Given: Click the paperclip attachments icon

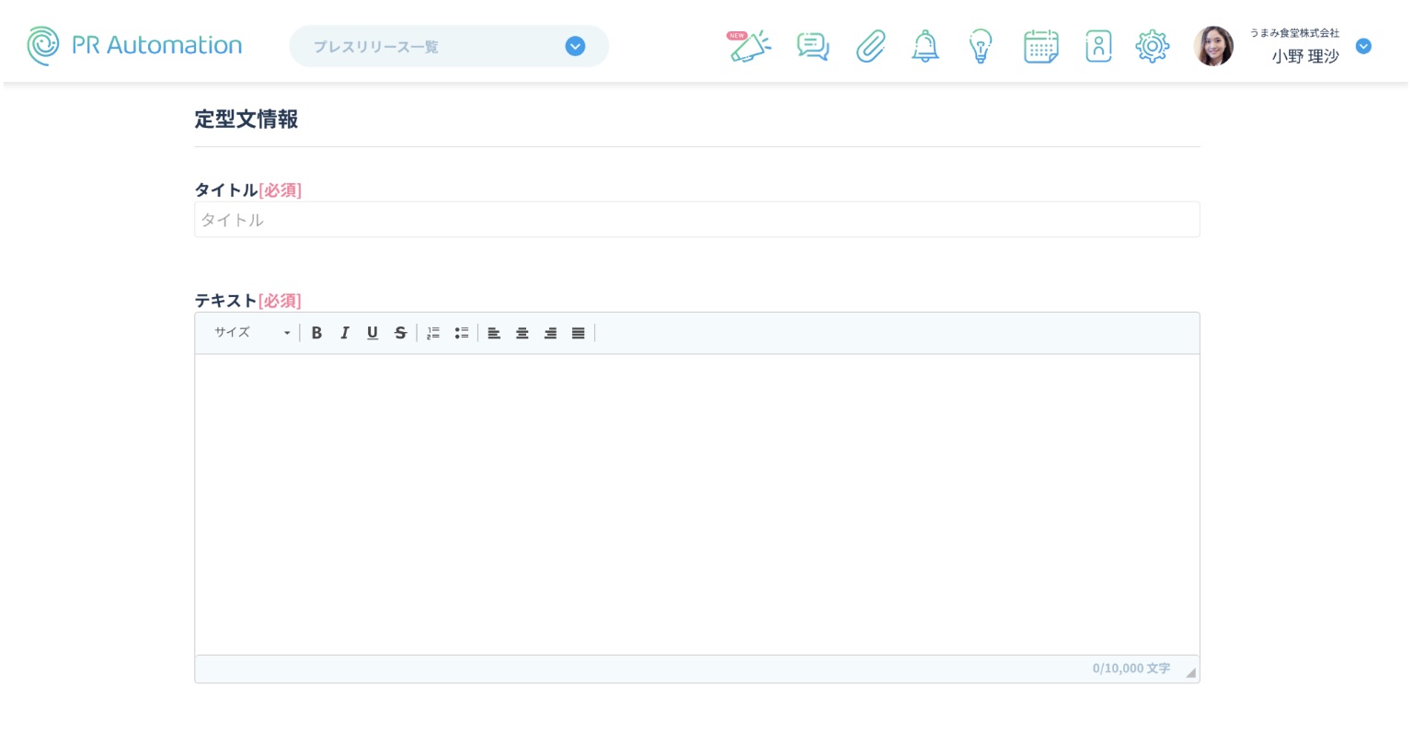Looking at the screenshot, I should click(870, 46).
